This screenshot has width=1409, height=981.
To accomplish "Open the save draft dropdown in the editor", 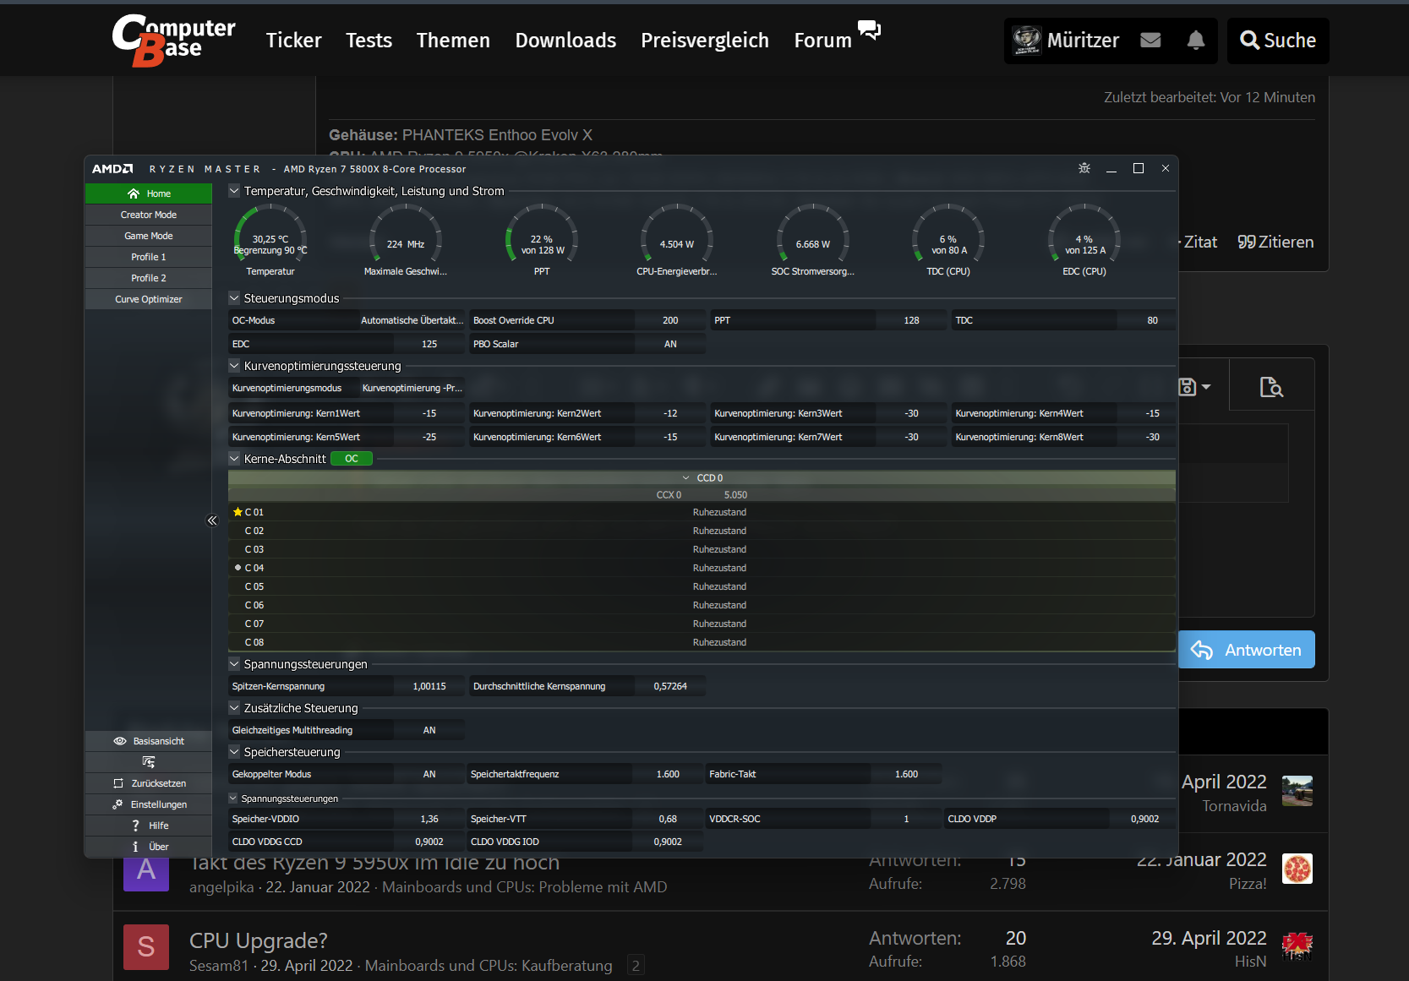I will 1195,387.
